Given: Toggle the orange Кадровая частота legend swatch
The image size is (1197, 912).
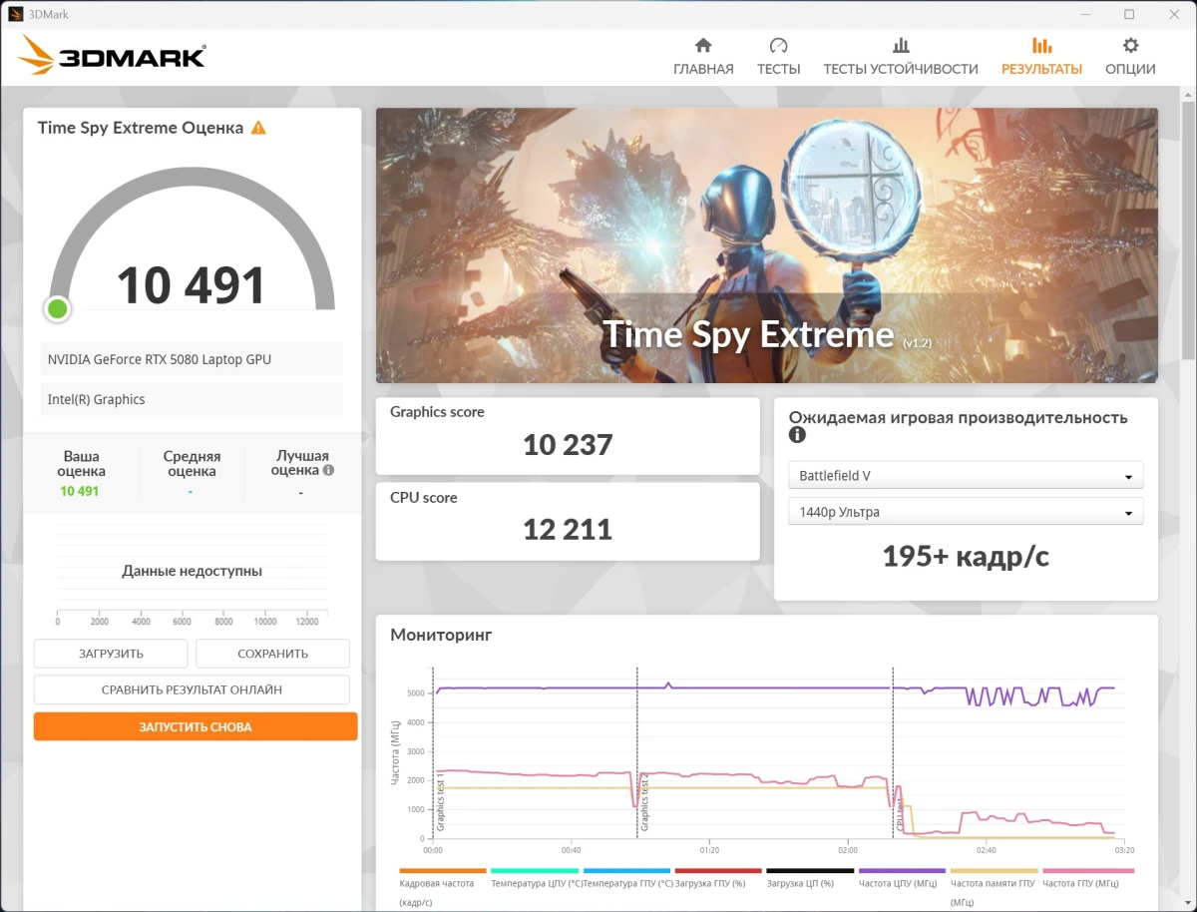Looking at the screenshot, I should coord(443,871).
